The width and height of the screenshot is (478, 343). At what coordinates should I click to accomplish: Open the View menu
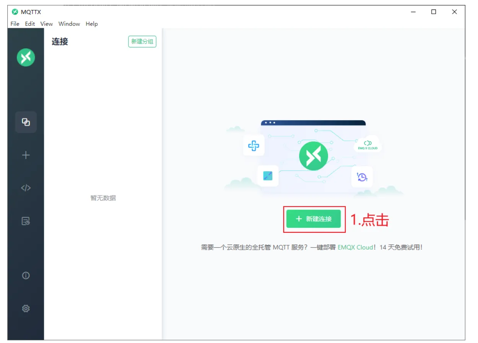(47, 24)
